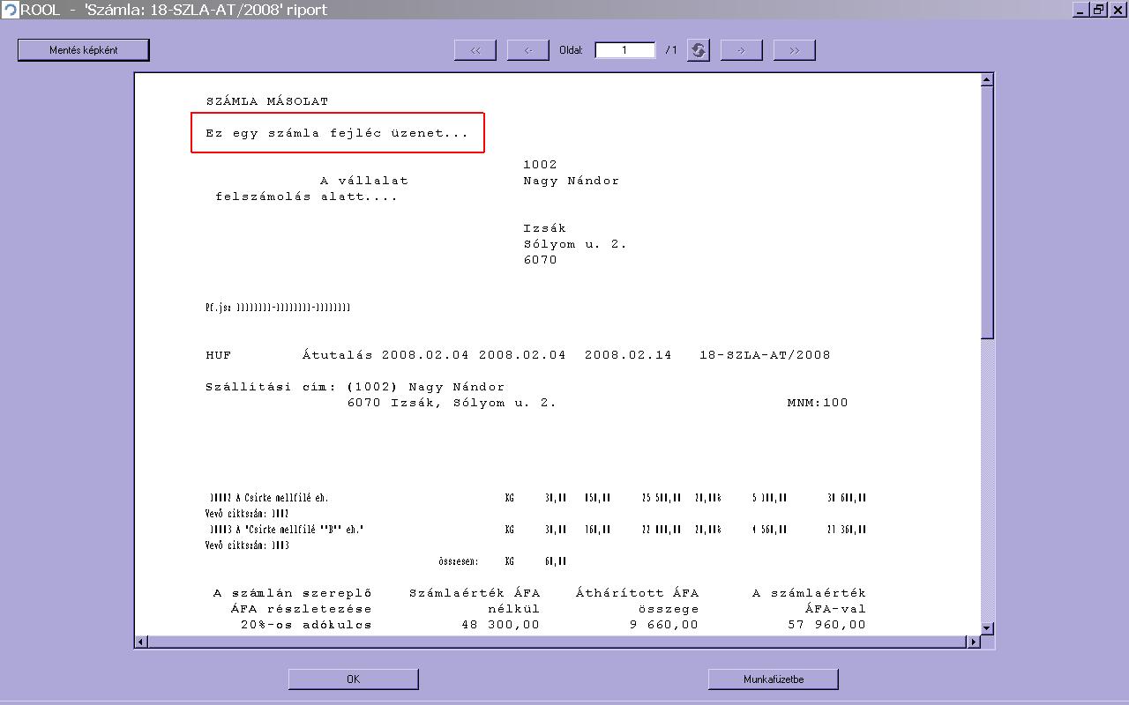This screenshot has height=705, width=1129.
Task: Click the customer code '1002' above the name
Action: [540, 165]
